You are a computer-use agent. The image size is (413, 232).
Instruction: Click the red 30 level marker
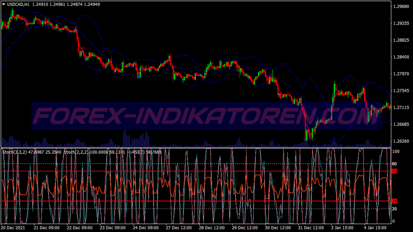pyautogui.click(x=394, y=201)
